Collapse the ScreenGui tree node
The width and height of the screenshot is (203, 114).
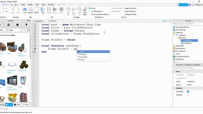[174, 35]
